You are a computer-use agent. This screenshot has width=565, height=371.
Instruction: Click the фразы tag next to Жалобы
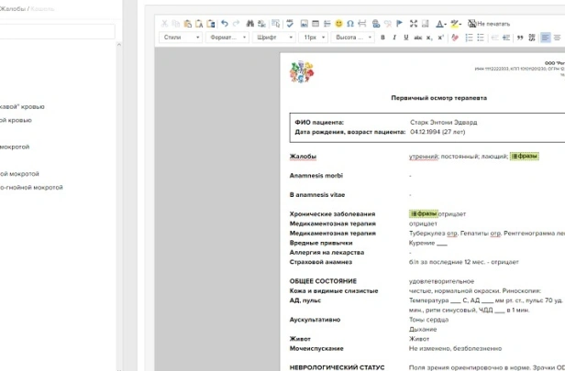pyautogui.click(x=525, y=156)
